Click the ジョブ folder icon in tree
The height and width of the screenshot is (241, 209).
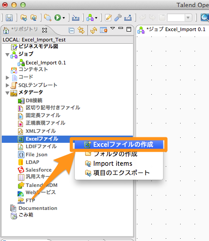tap(14, 55)
